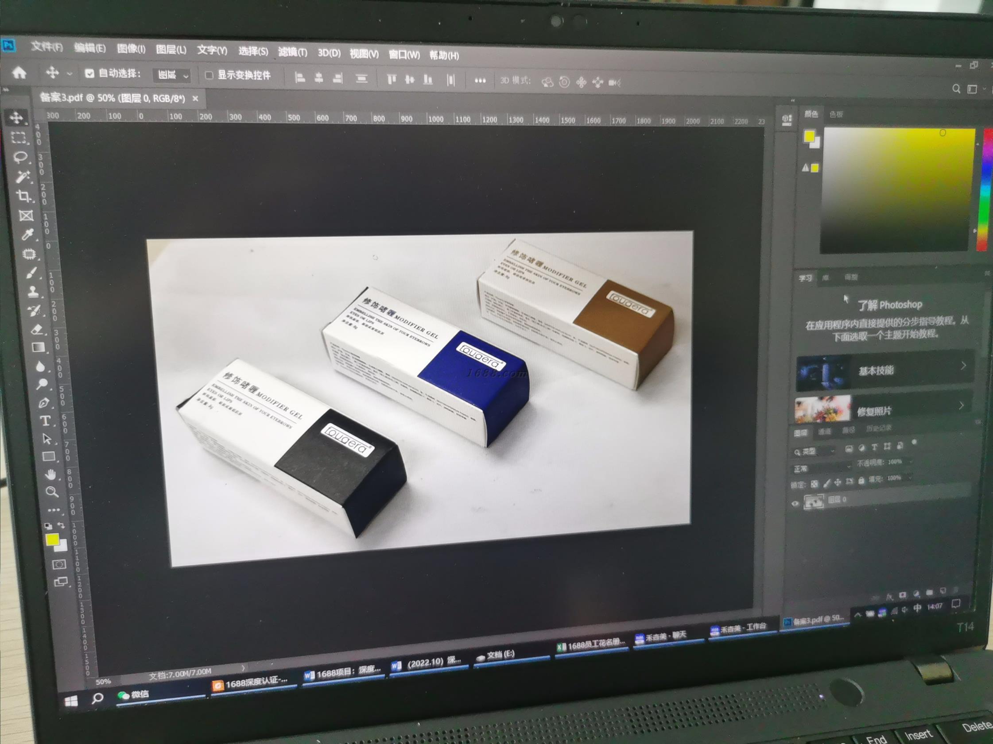
Task: Open the 滤镜(T) menu
Action: [292, 52]
